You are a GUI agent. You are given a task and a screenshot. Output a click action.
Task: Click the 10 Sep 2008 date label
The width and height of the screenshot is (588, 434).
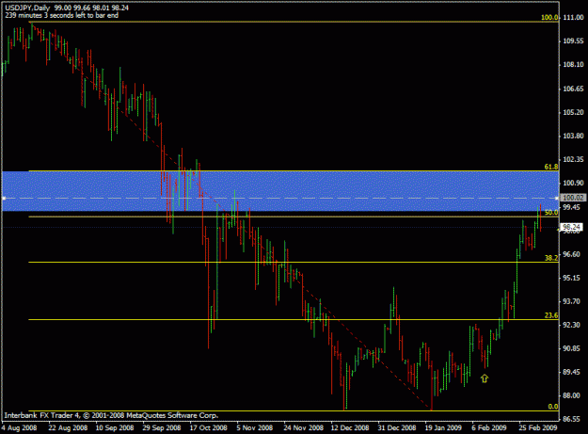coord(115,427)
